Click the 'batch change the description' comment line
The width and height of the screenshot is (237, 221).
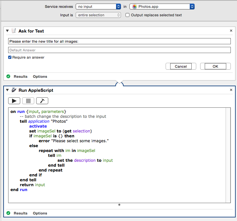click(63, 117)
